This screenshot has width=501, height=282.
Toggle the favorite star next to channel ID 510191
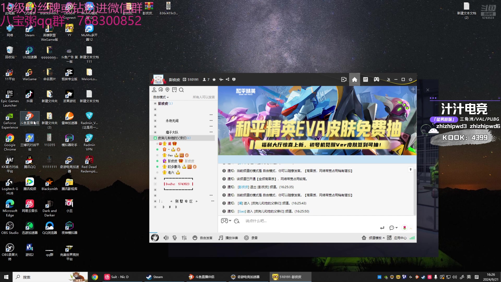[214, 80]
